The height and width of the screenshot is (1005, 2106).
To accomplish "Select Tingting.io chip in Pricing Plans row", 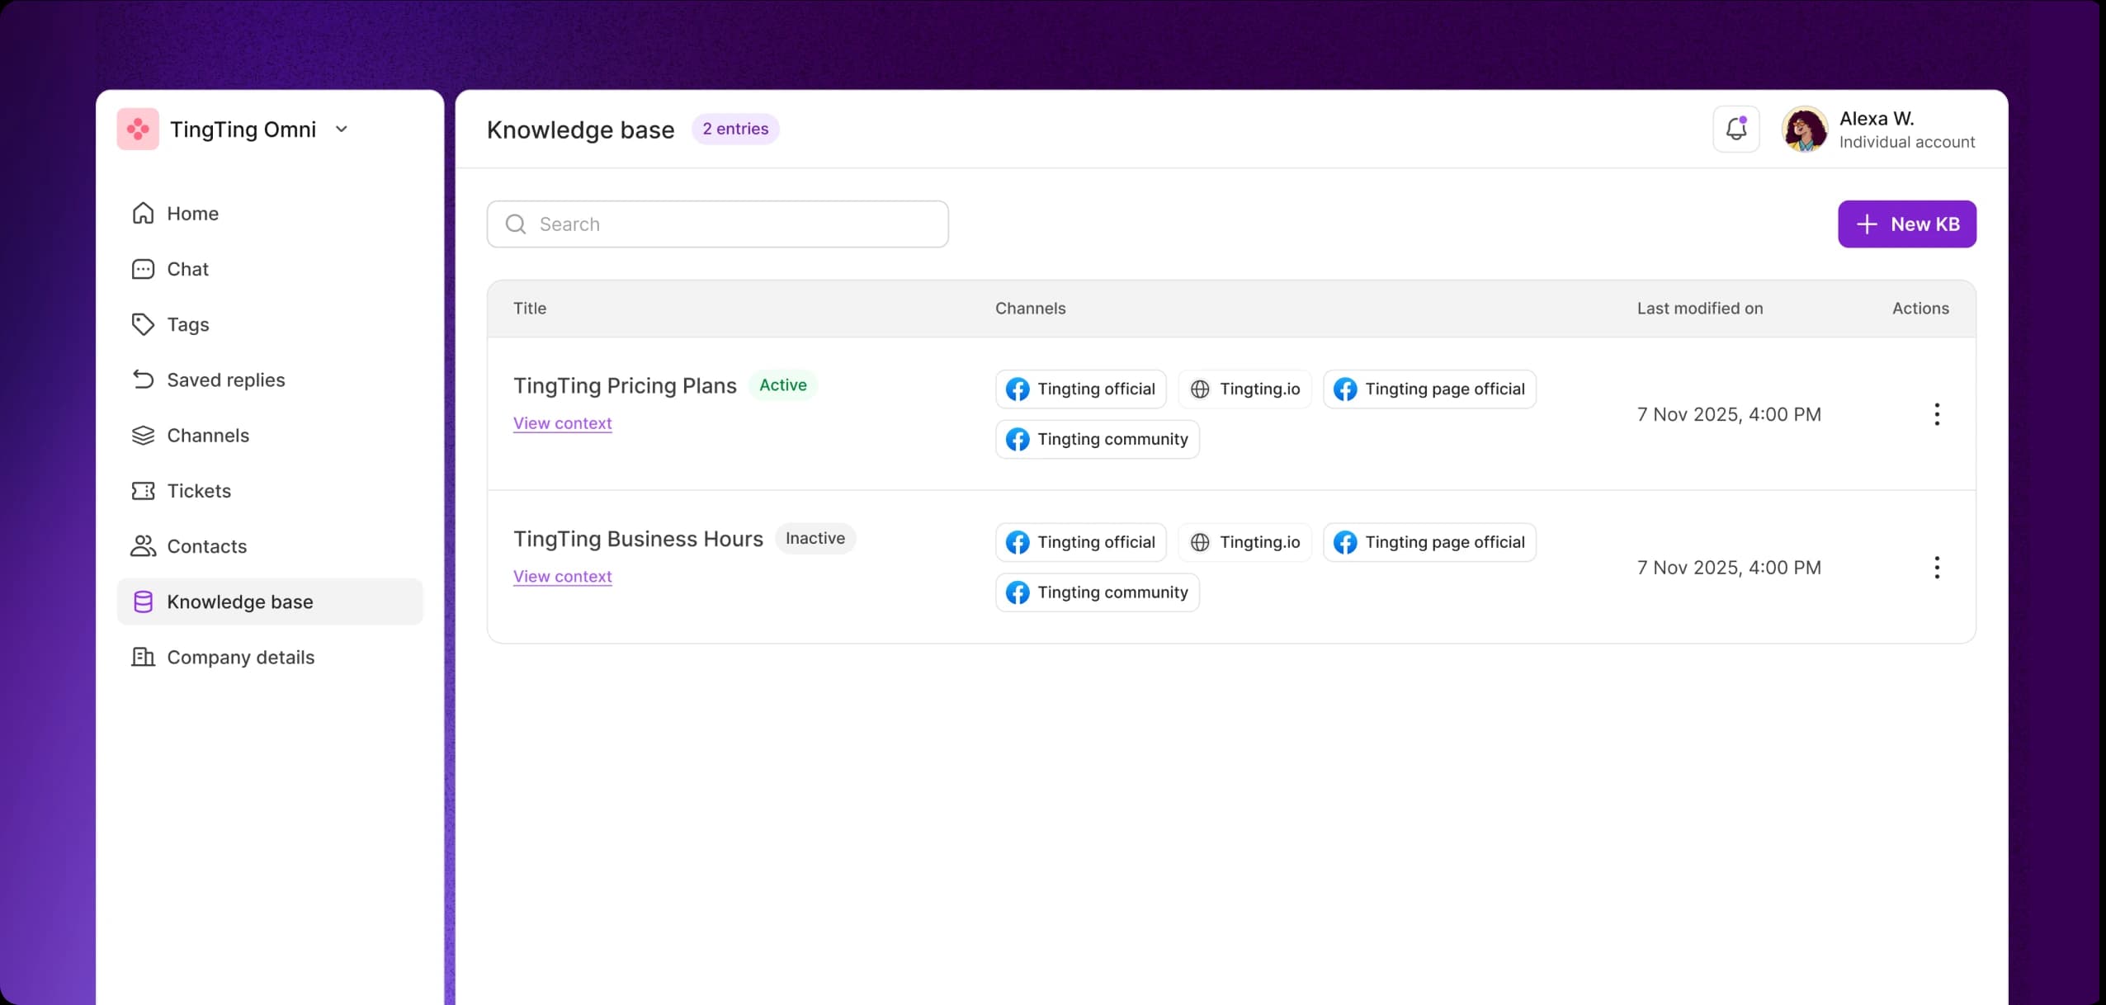I will pyautogui.click(x=1244, y=389).
